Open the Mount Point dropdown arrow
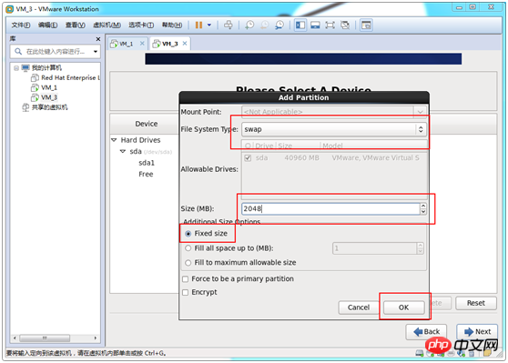Viewport: 508px width, 363px height. pyautogui.click(x=421, y=112)
